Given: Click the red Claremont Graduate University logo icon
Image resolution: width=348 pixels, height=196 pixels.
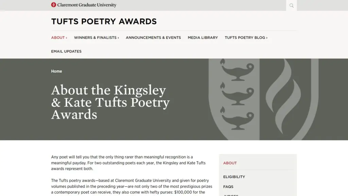Looking at the screenshot, I should 53,5.
